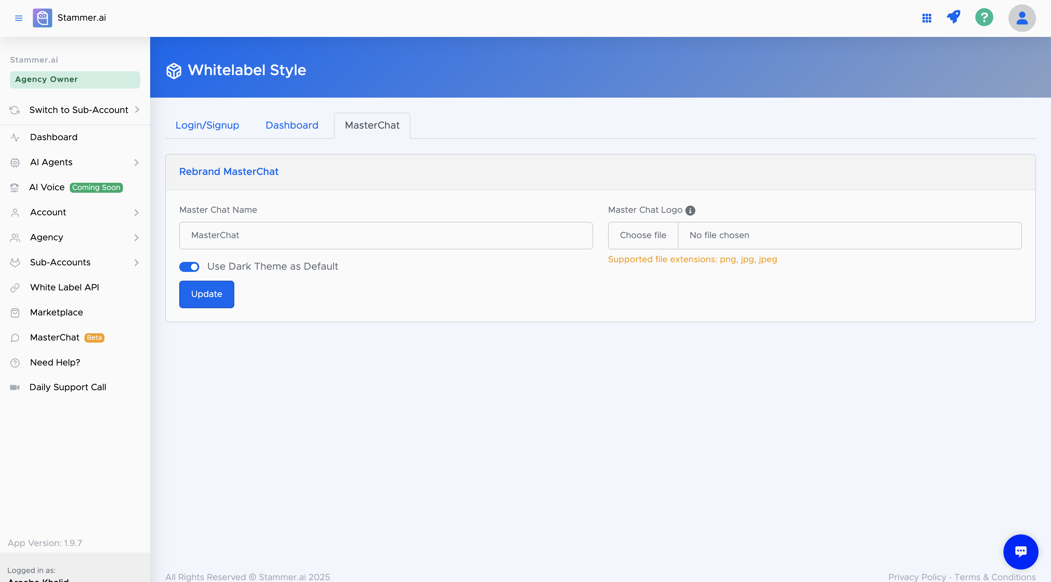
Task: Click the AI Agents chip icon
Action: [15, 162]
